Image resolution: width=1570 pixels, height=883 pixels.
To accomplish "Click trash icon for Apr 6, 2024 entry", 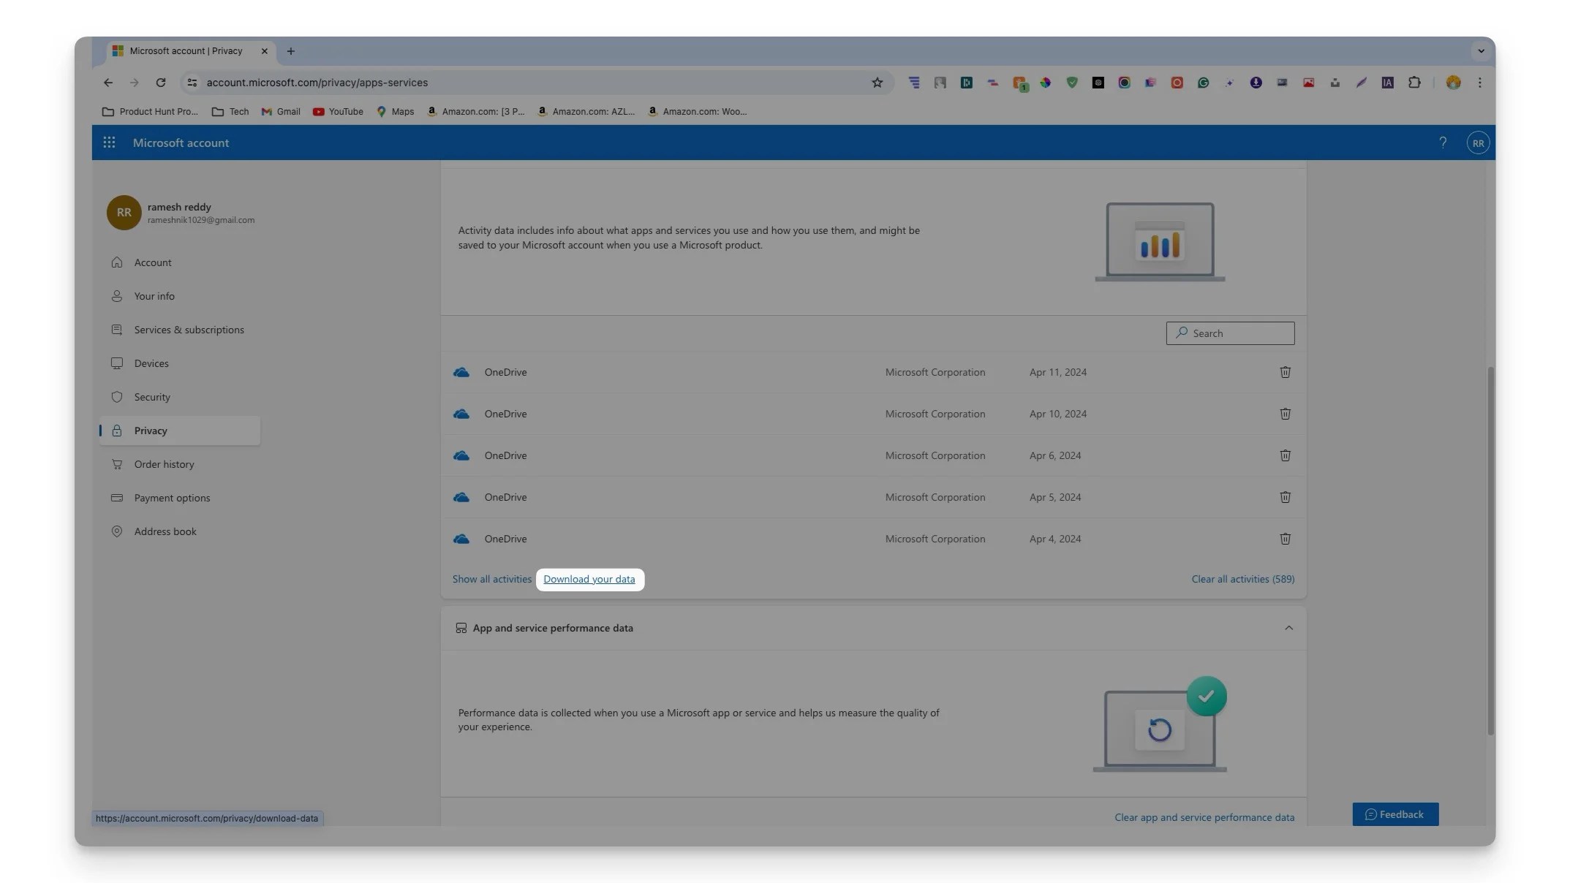I will (x=1285, y=455).
